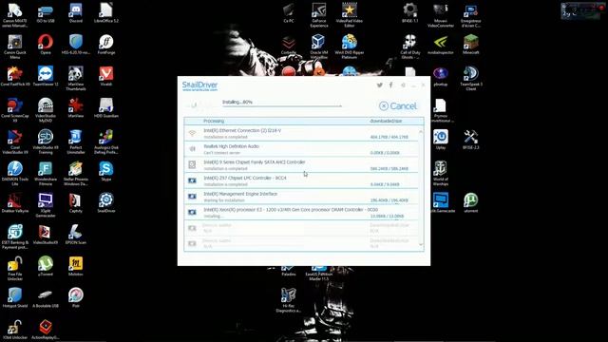Open the EPSON Scan desktop icon
This screenshot has height=342, width=608.
[76, 235]
